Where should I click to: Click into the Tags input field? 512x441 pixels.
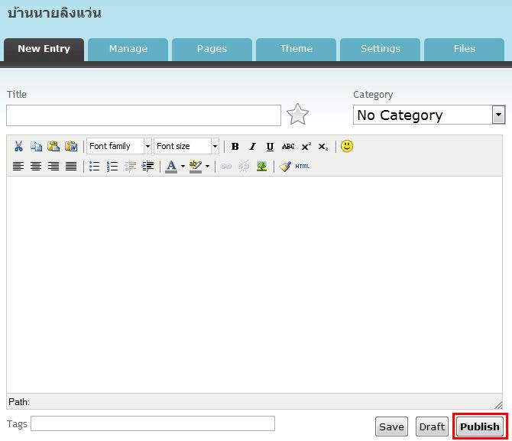[153, 423]
